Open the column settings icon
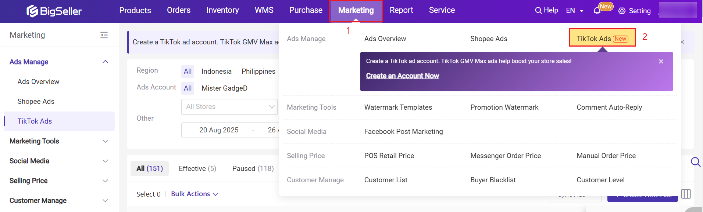This screenshot has width=703, height=212. pyautogui.click(x=686, y=194)
